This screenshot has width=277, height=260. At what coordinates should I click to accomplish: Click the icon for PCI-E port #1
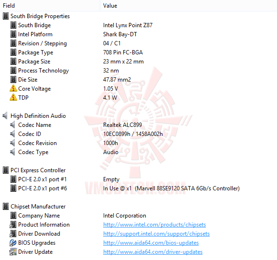(x=13, y=179)
